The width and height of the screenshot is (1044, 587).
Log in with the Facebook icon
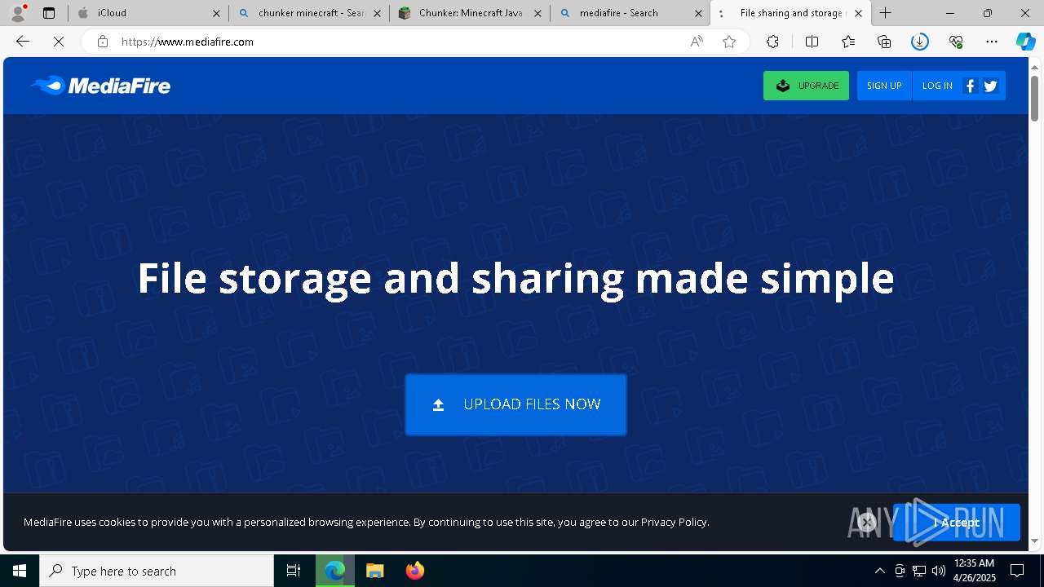click(x=970, y=86)
